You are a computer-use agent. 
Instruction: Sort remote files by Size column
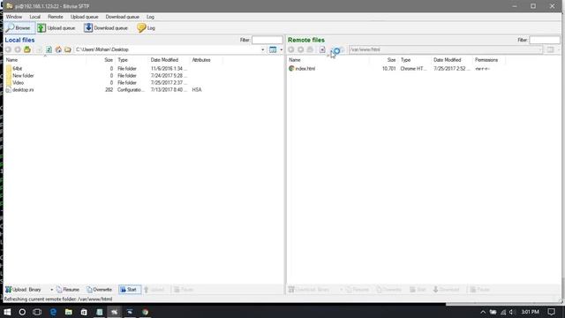[x=383, y=60]
